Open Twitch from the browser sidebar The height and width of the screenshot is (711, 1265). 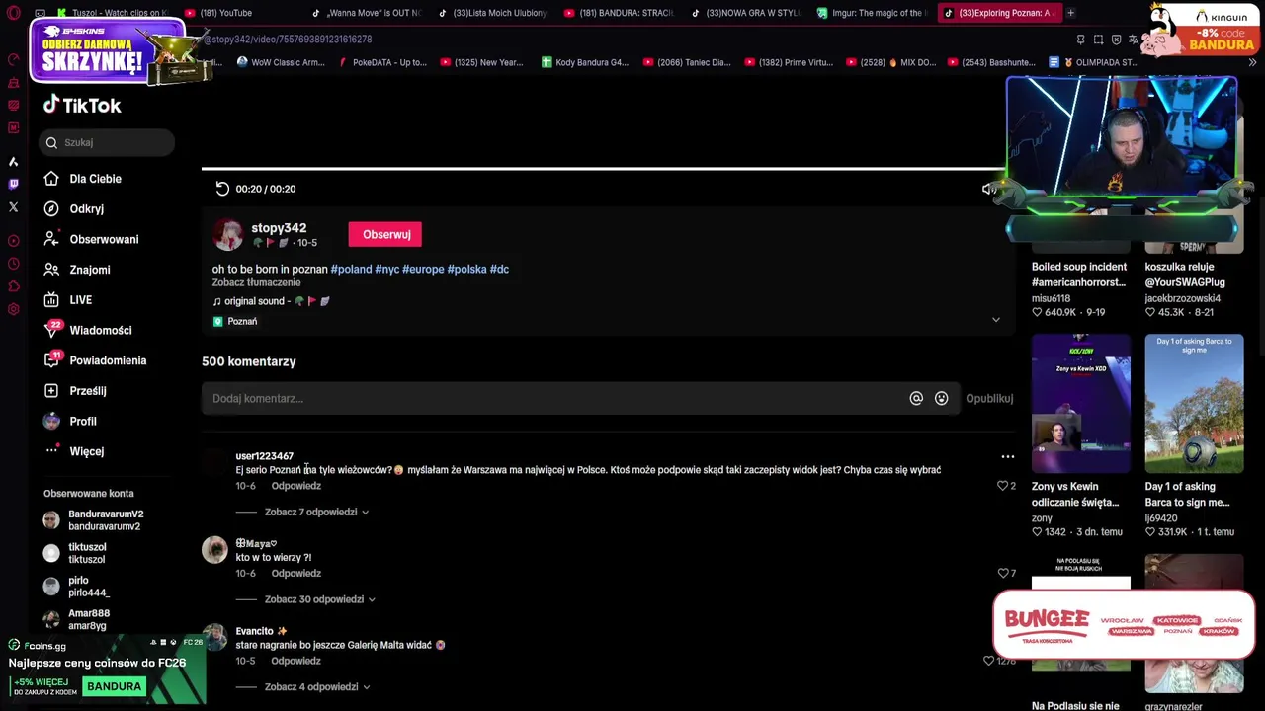pyautogui.click(x=13, y=184)
